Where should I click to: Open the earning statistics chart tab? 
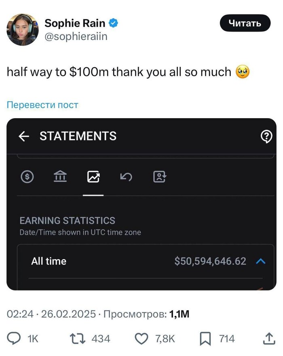93,177
